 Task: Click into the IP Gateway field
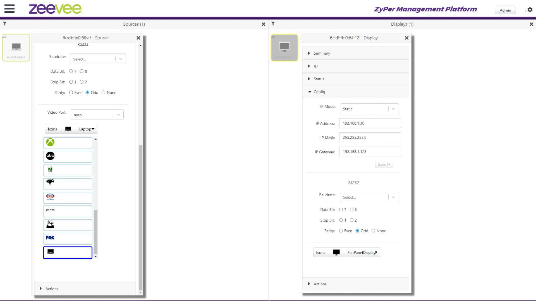tap(370, 152)
